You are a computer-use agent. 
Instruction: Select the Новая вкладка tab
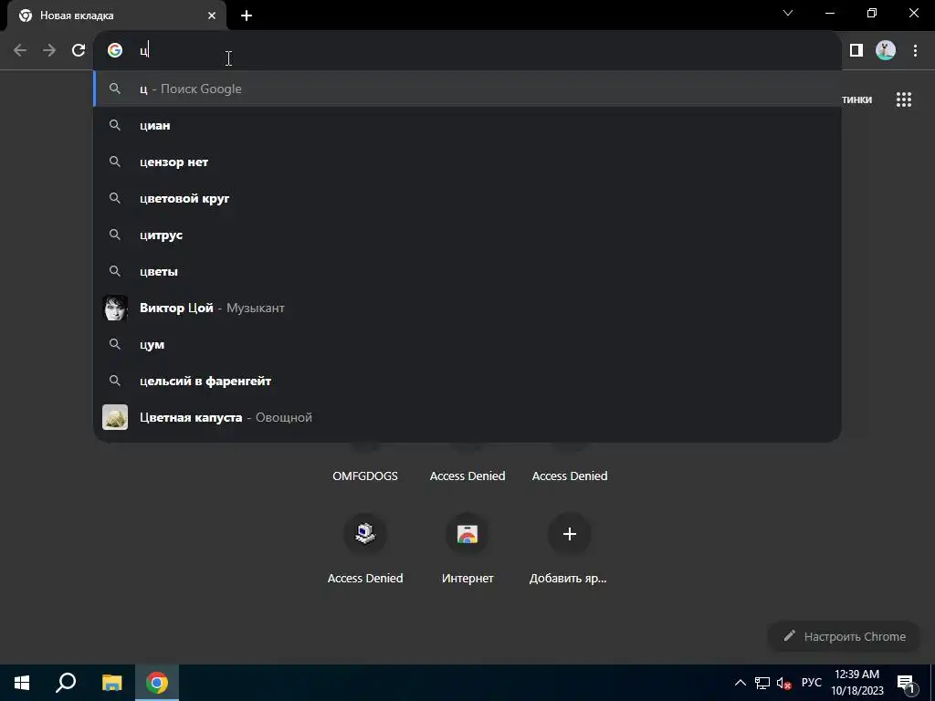pyautogui.click(x=116, y=16)
